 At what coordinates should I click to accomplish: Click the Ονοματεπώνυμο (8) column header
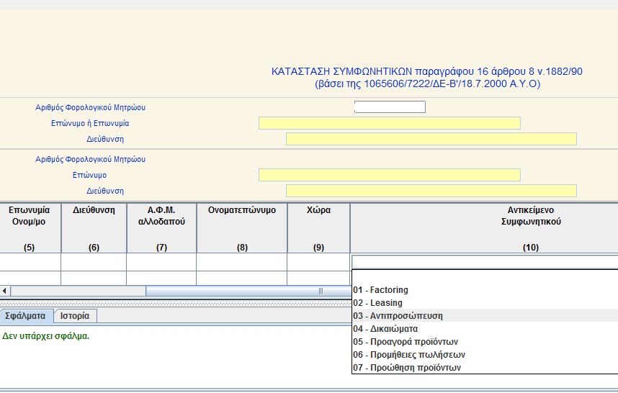(x=242, y=228)
